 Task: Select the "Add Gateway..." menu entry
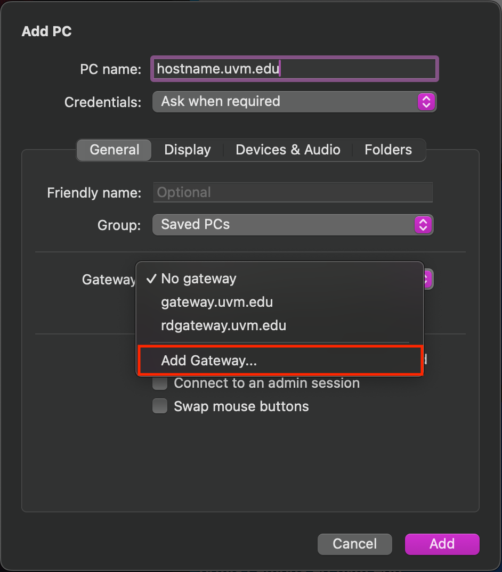[x=209, y=361]
